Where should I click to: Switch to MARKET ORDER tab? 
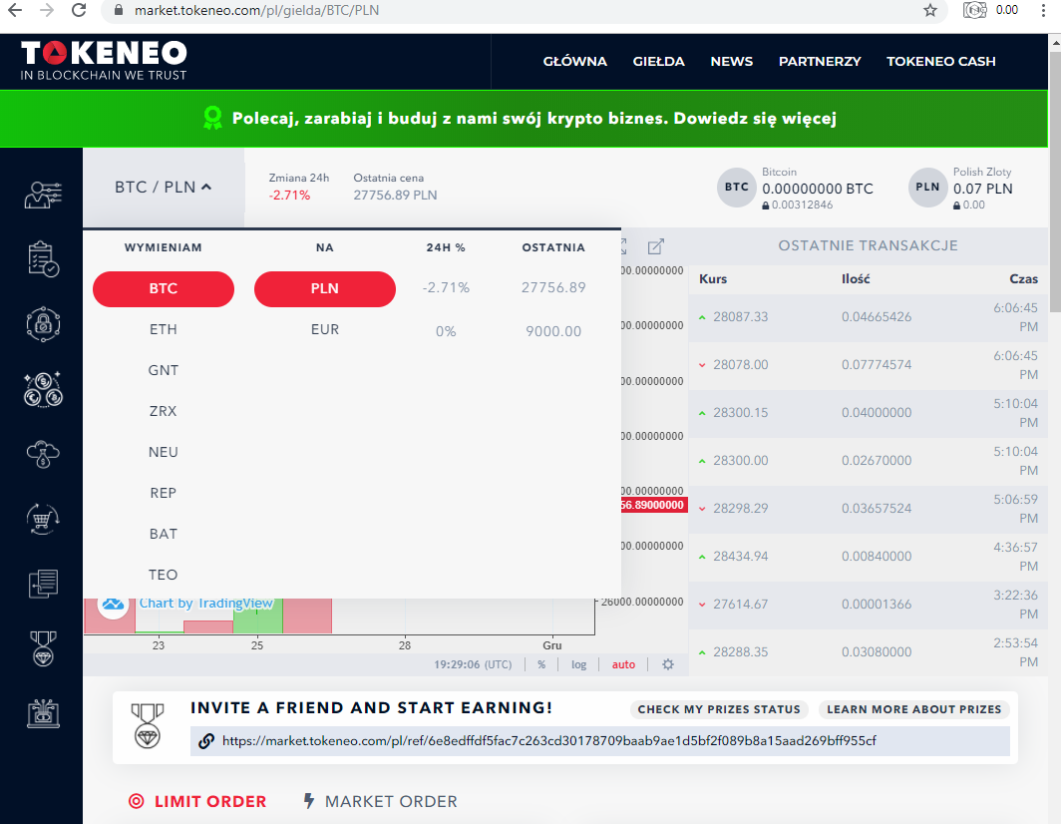click(380, 802)
